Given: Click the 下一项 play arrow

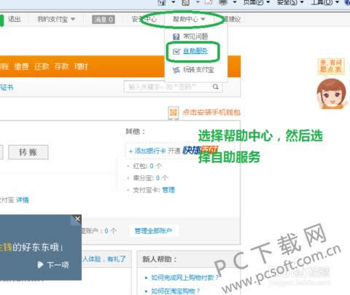Looking at the screenshot, I should tap(40, 264).
